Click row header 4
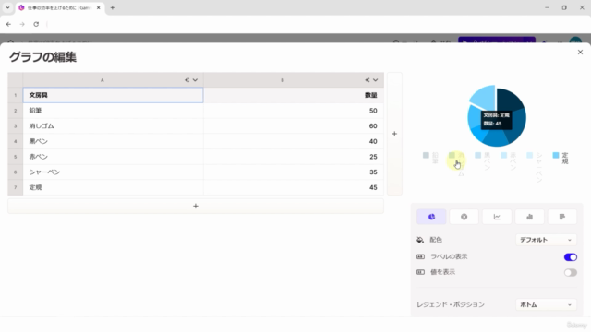Screen dimensions: 591x332 point(16,141)
